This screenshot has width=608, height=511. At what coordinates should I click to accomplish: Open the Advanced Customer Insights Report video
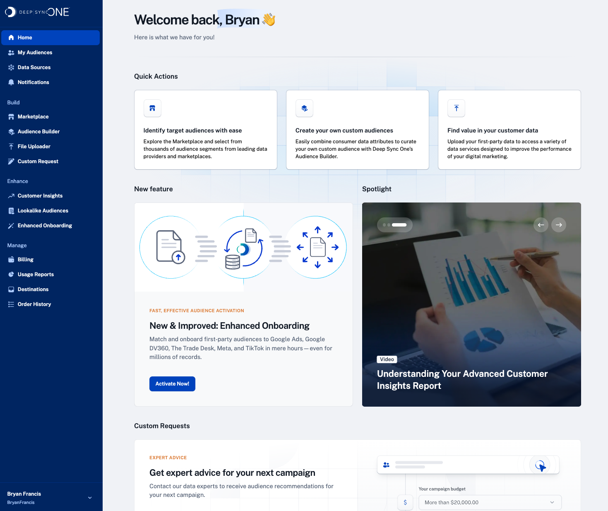point(462,380)
